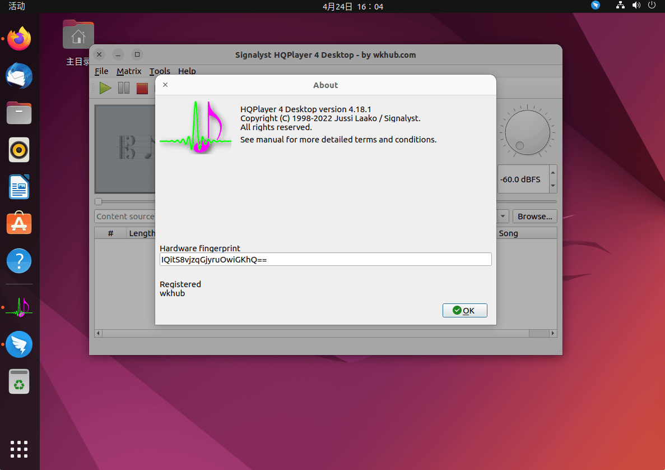Screen dimensions: 665x470
Task: Click the album cover art placeholder
Action: click(x=125, y=149)
